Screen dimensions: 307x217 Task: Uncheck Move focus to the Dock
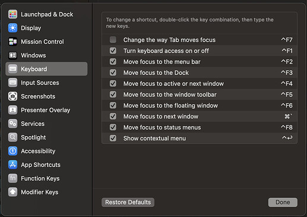click(x=113, y=73)
